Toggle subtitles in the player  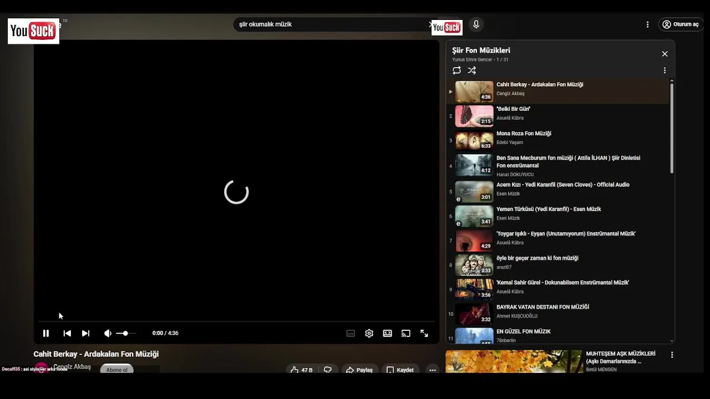tap(351, 333)
